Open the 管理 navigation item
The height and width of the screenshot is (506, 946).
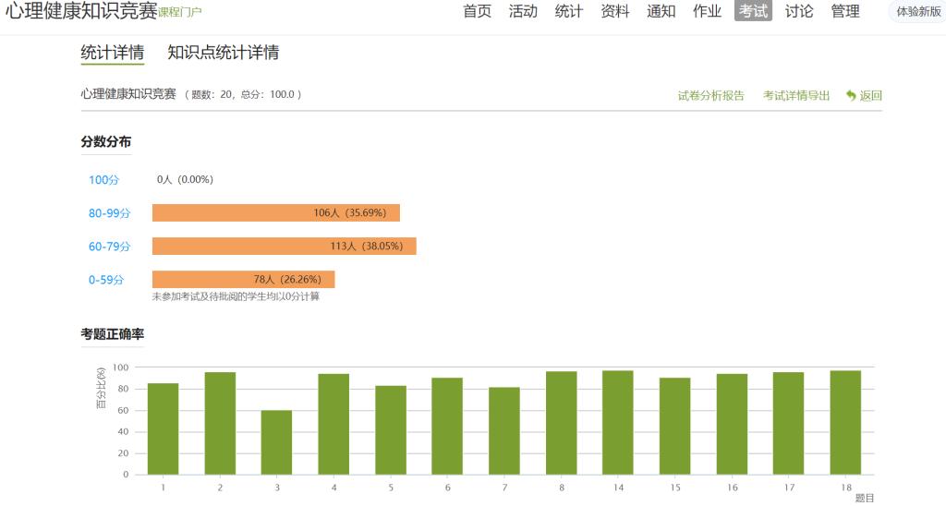(845, 11)
